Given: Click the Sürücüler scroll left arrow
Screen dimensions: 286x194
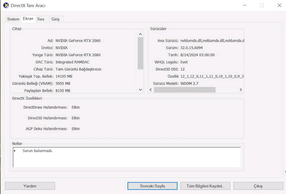Looking at the screenshot, I should pyautogui.click(x=151, y=90).
